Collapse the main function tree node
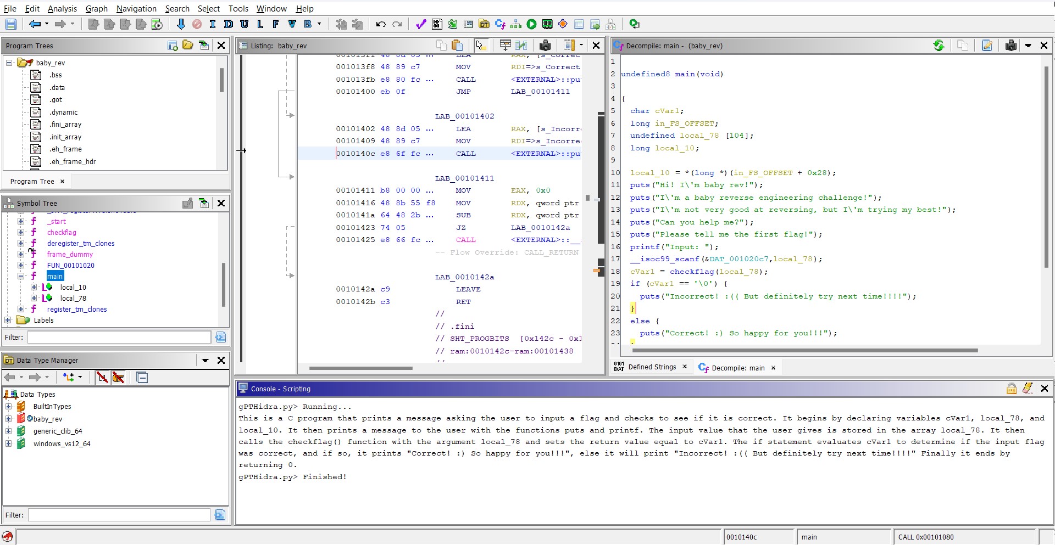This screenshot has width=1055, height=545. (21, 276)
